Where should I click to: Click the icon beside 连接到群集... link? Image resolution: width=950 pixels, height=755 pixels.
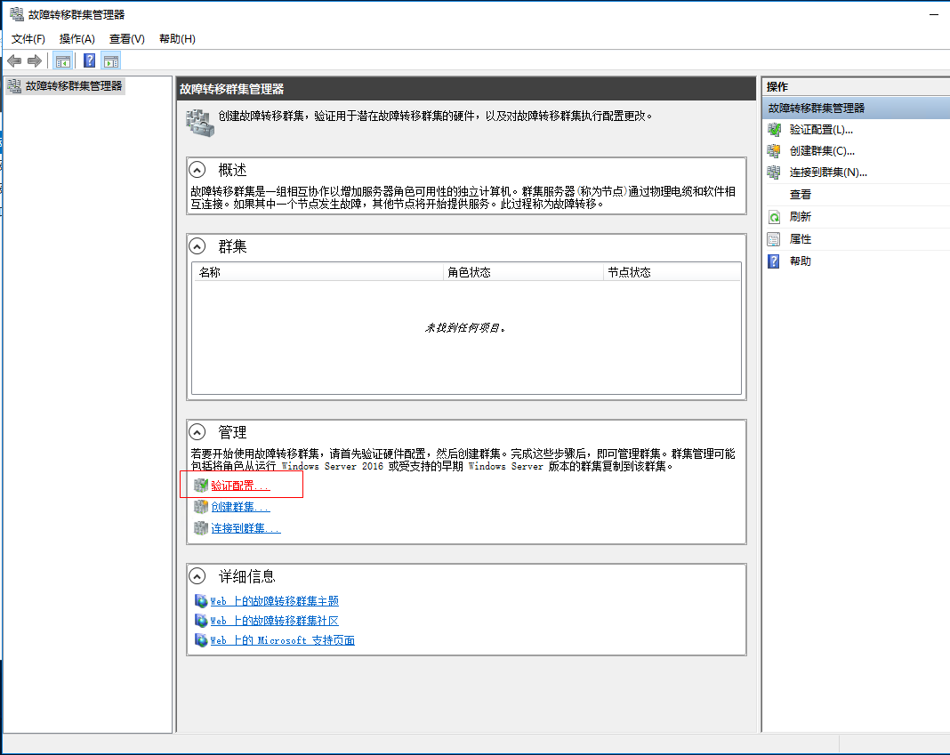tap(200, 528)
